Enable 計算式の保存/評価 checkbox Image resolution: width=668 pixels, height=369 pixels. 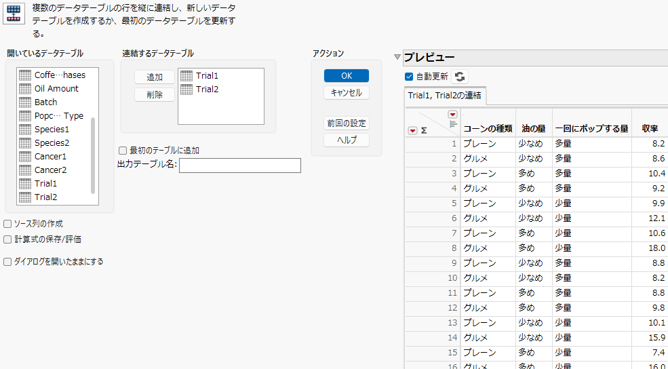point(7,239)
